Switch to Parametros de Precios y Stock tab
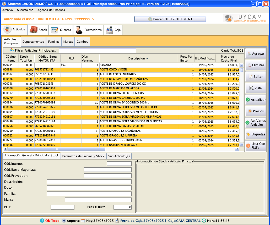The image size is (270, 225). pos(83,156)
